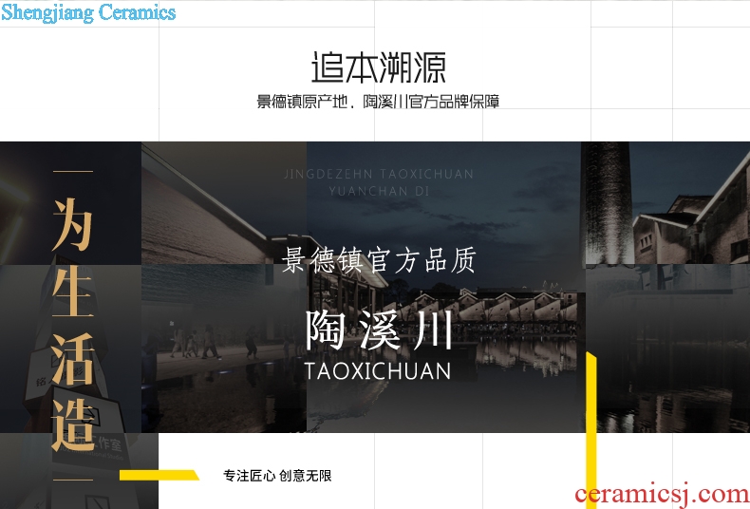Click the 景德镇官方品质 headline text
Image resolution: width=750 pixels, height=509 pixels.
379,260
